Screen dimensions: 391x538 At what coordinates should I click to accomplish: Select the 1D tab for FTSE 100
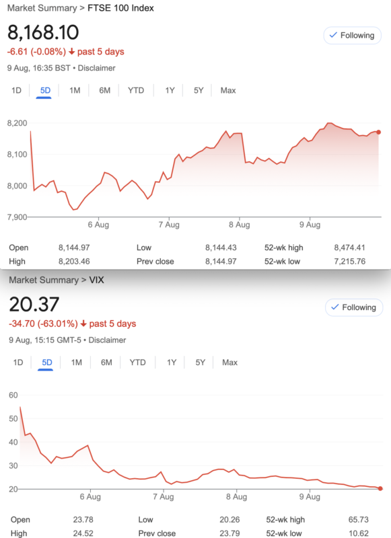pos(16,91)
